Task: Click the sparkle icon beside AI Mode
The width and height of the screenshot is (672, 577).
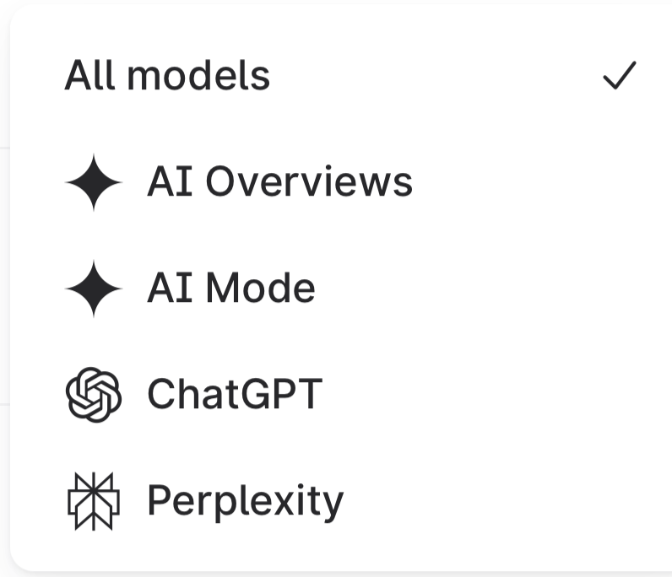Action: tap(93, 288)
